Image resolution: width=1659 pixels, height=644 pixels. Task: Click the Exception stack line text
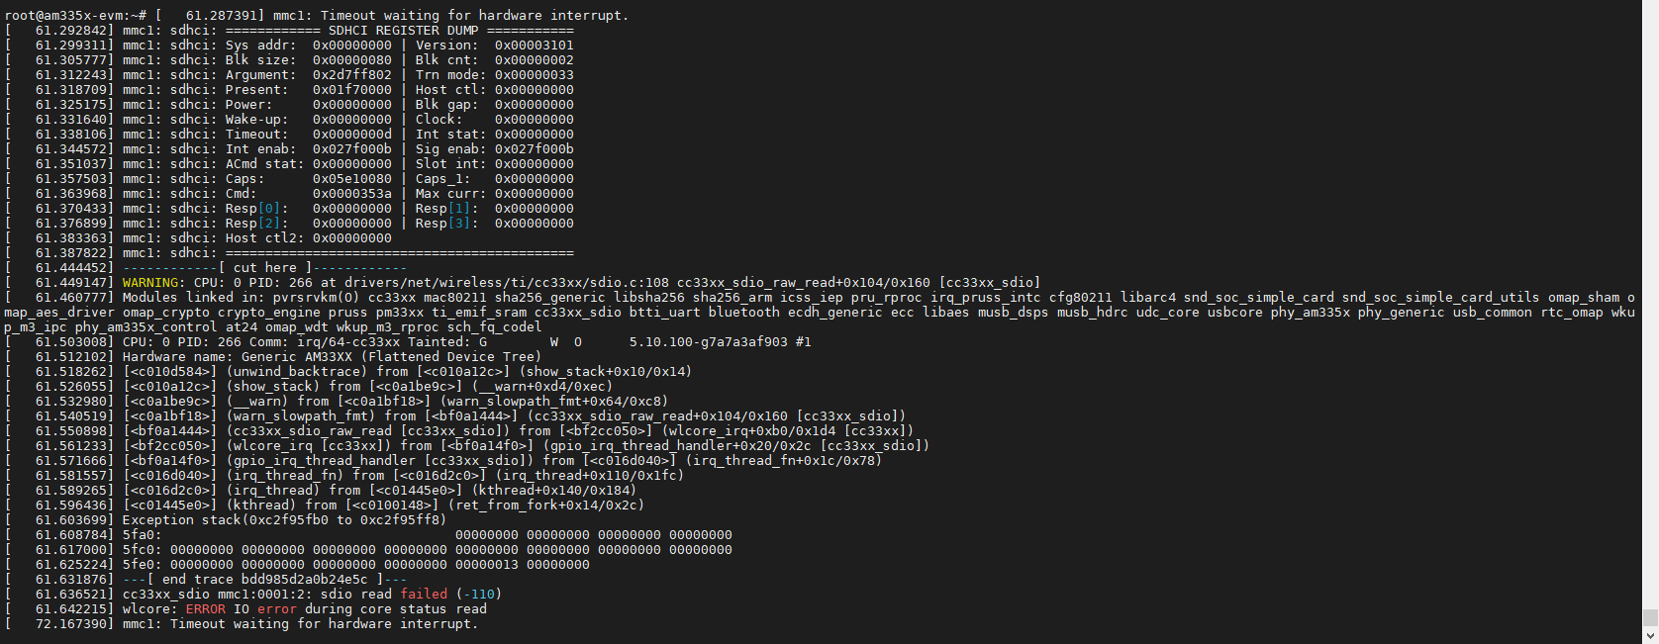pyautogui.click(x=284, y=520)
